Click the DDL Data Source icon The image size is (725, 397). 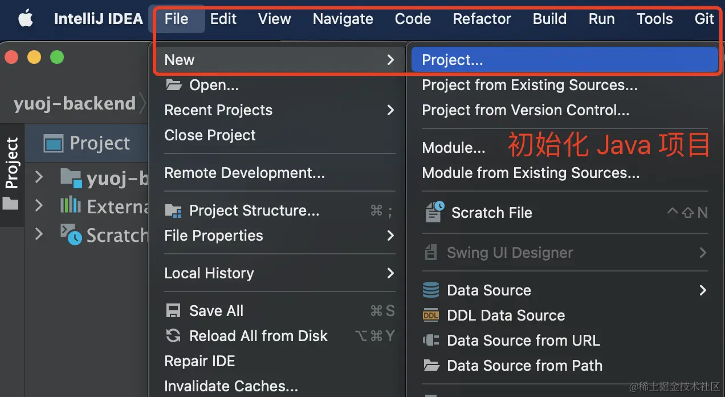[431, 315]
